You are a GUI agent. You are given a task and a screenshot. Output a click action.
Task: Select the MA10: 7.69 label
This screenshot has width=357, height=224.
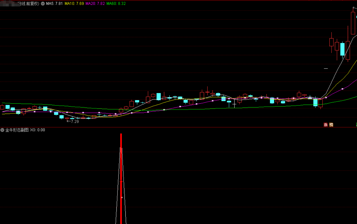tap(74, 4)
